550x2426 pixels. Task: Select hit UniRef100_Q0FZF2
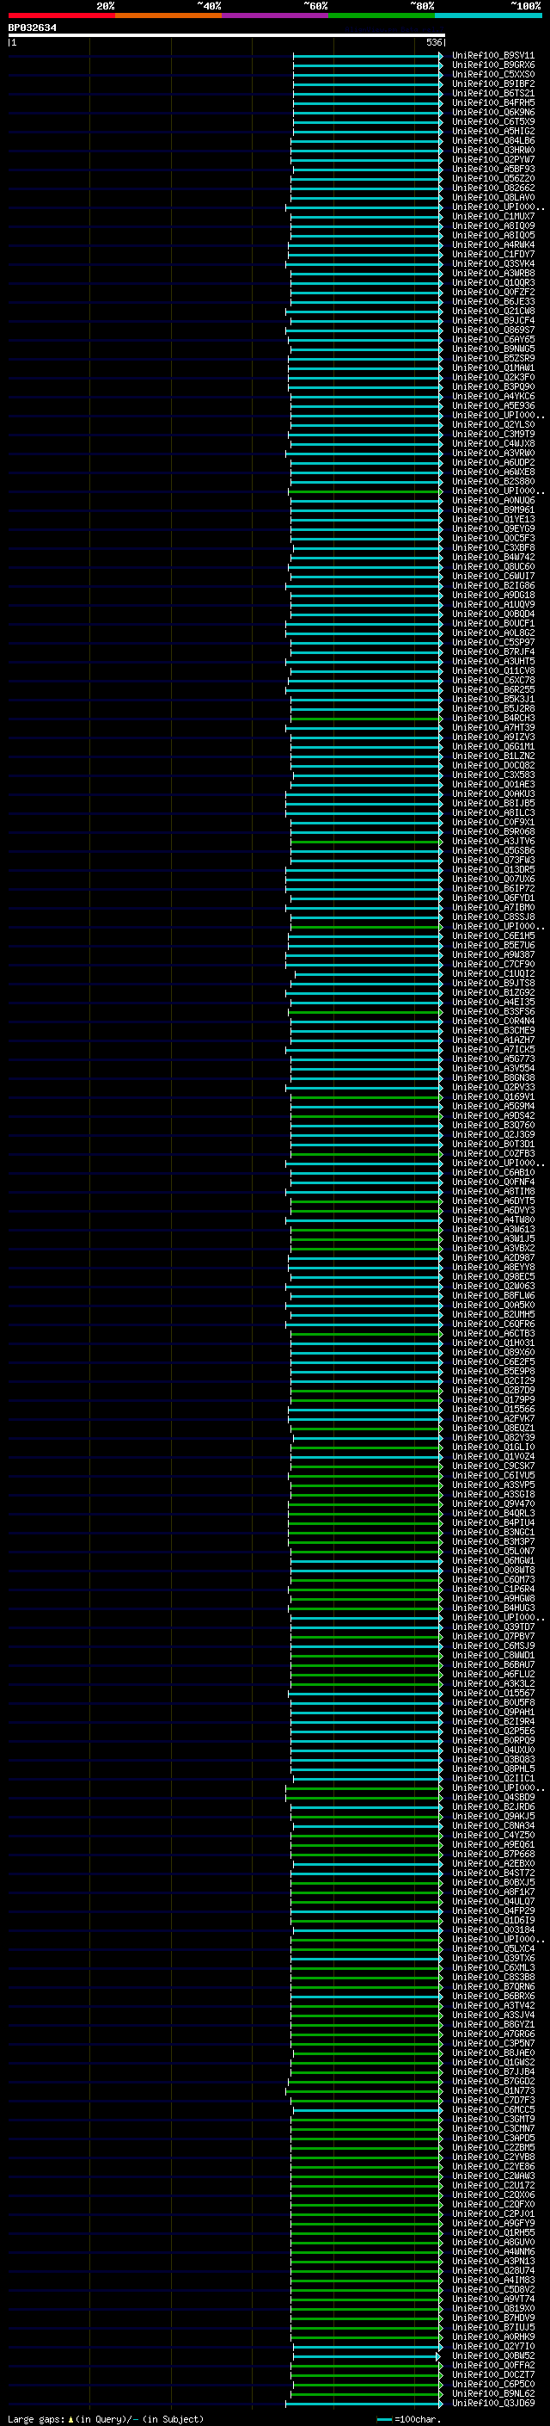point(492,292)
